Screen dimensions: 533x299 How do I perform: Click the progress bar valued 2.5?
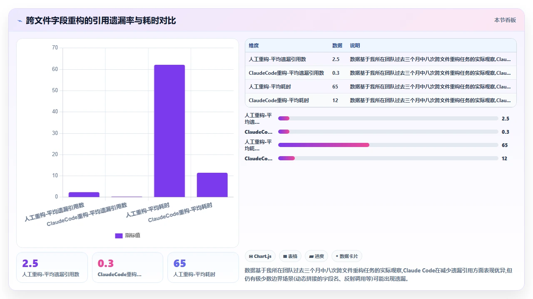[388, 118]
